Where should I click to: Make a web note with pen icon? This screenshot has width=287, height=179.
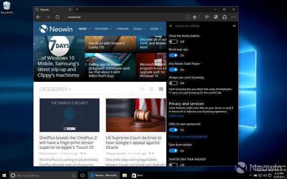pos(216,17)
